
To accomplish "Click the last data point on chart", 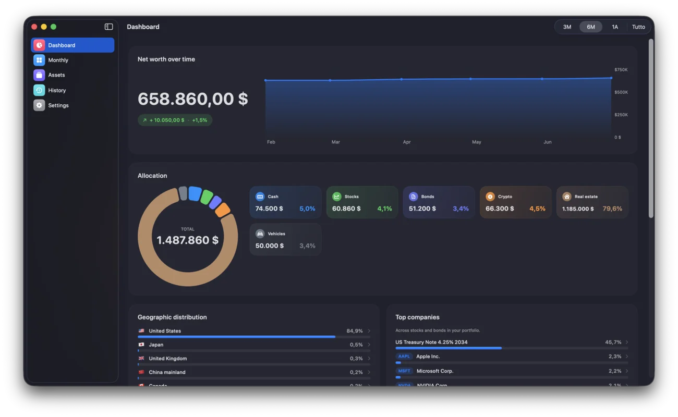I will tap(611, 78).
